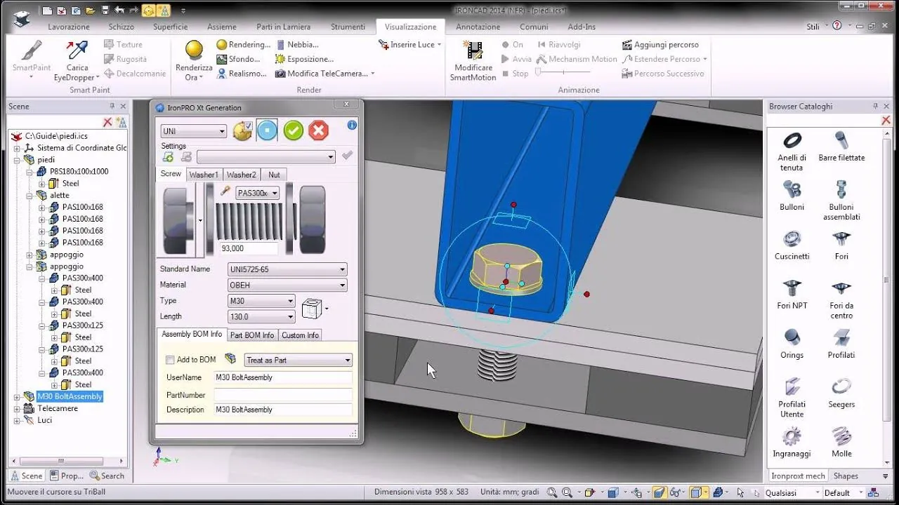Screen dimensions: 899x505
Task: Pick the Cuscinetti catalog item
Action: tap(792, 245)
